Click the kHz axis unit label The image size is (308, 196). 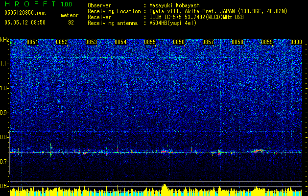(x=4, y=40)
